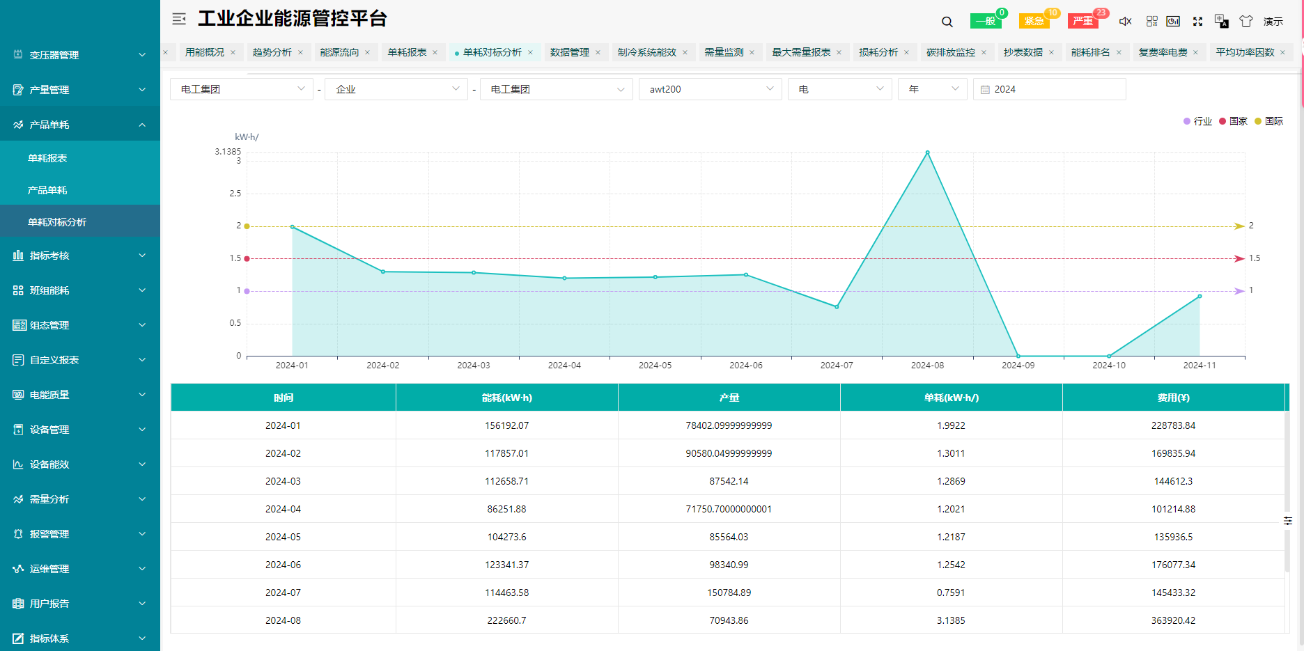Open the first 电工集团 dropdown
Screen dimensions: 1304x651
[x=242, y=89]
